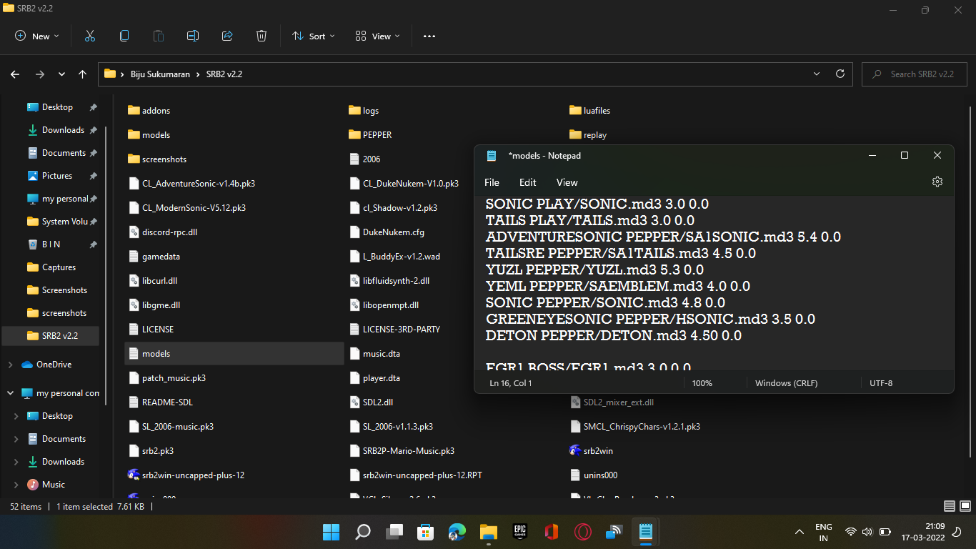976x549 pixels.
Task: Click Ln 16, Col 1 status indicator
Action: [x=511, y=383]
